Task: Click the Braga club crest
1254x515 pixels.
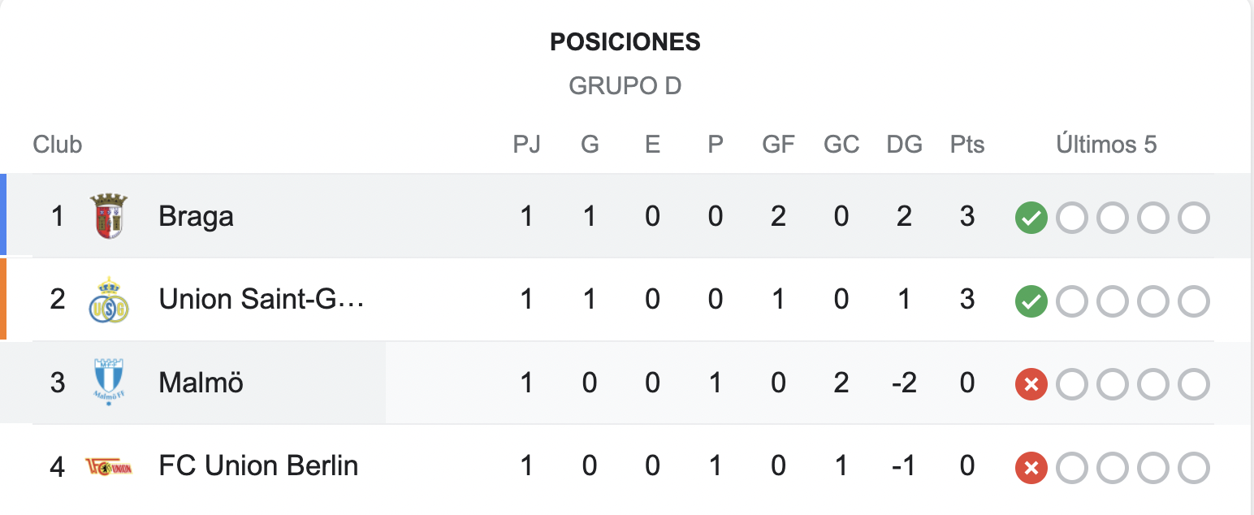Action: pos(109,216)
